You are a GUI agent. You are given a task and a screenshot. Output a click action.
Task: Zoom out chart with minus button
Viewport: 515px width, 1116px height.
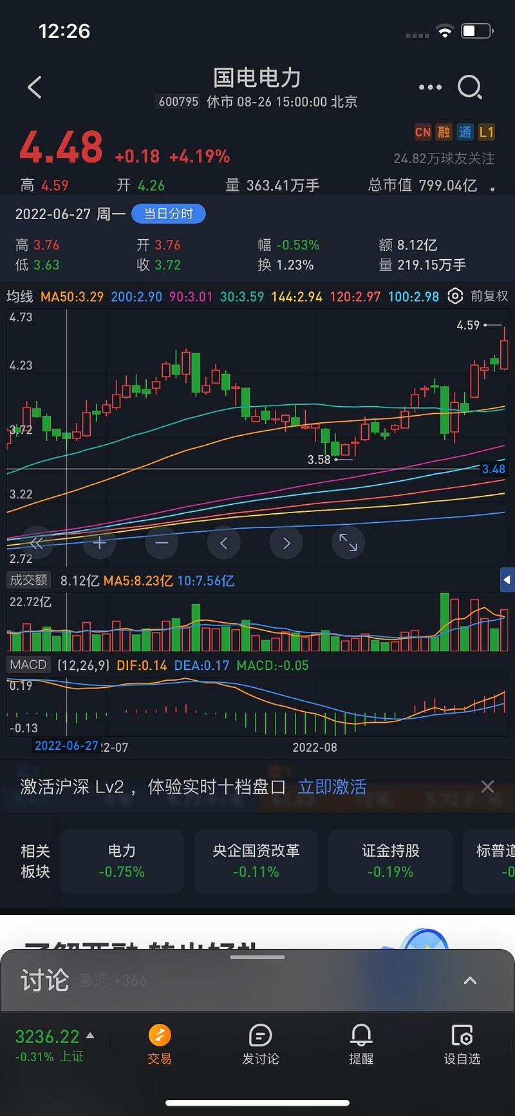pos(162,543)
